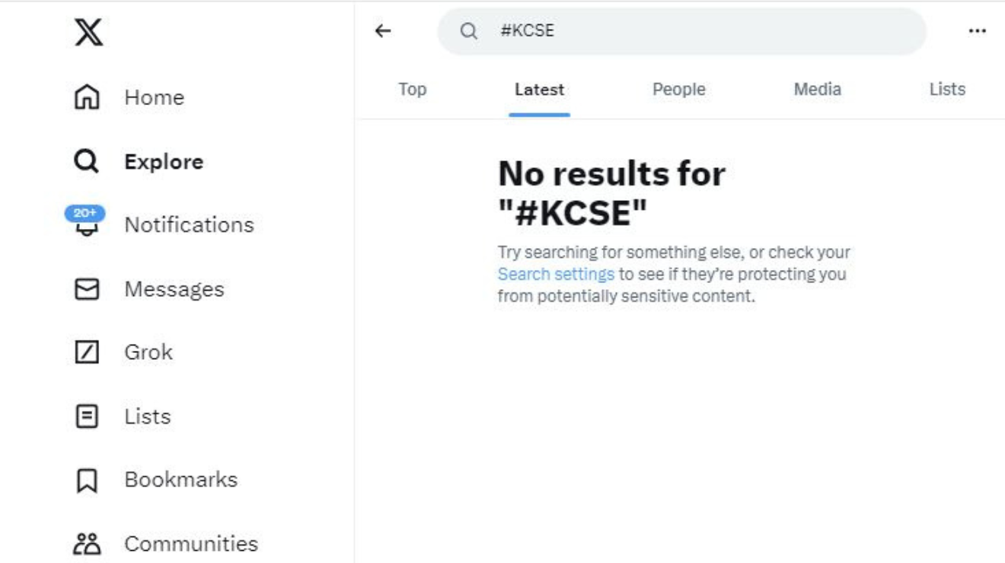This screenshot has height=563, width=1005.
Task: Click the #KCSE search input field
Action: point(681,31)
